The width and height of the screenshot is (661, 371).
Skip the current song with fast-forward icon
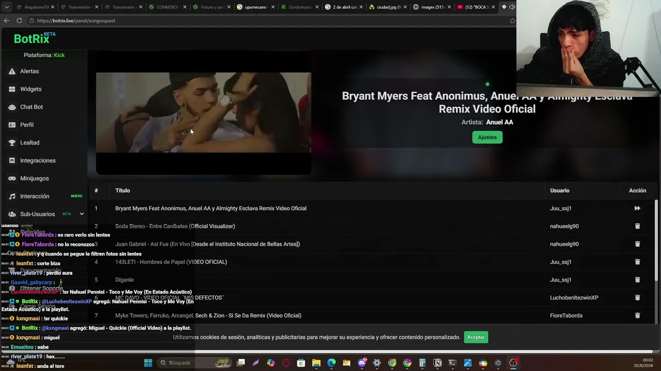637,208
